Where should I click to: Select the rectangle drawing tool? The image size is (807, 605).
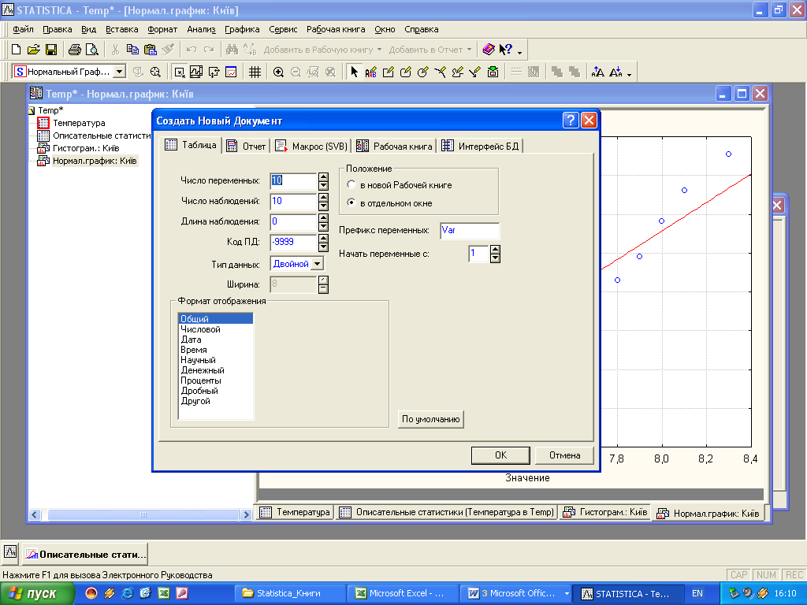point(389,72)
